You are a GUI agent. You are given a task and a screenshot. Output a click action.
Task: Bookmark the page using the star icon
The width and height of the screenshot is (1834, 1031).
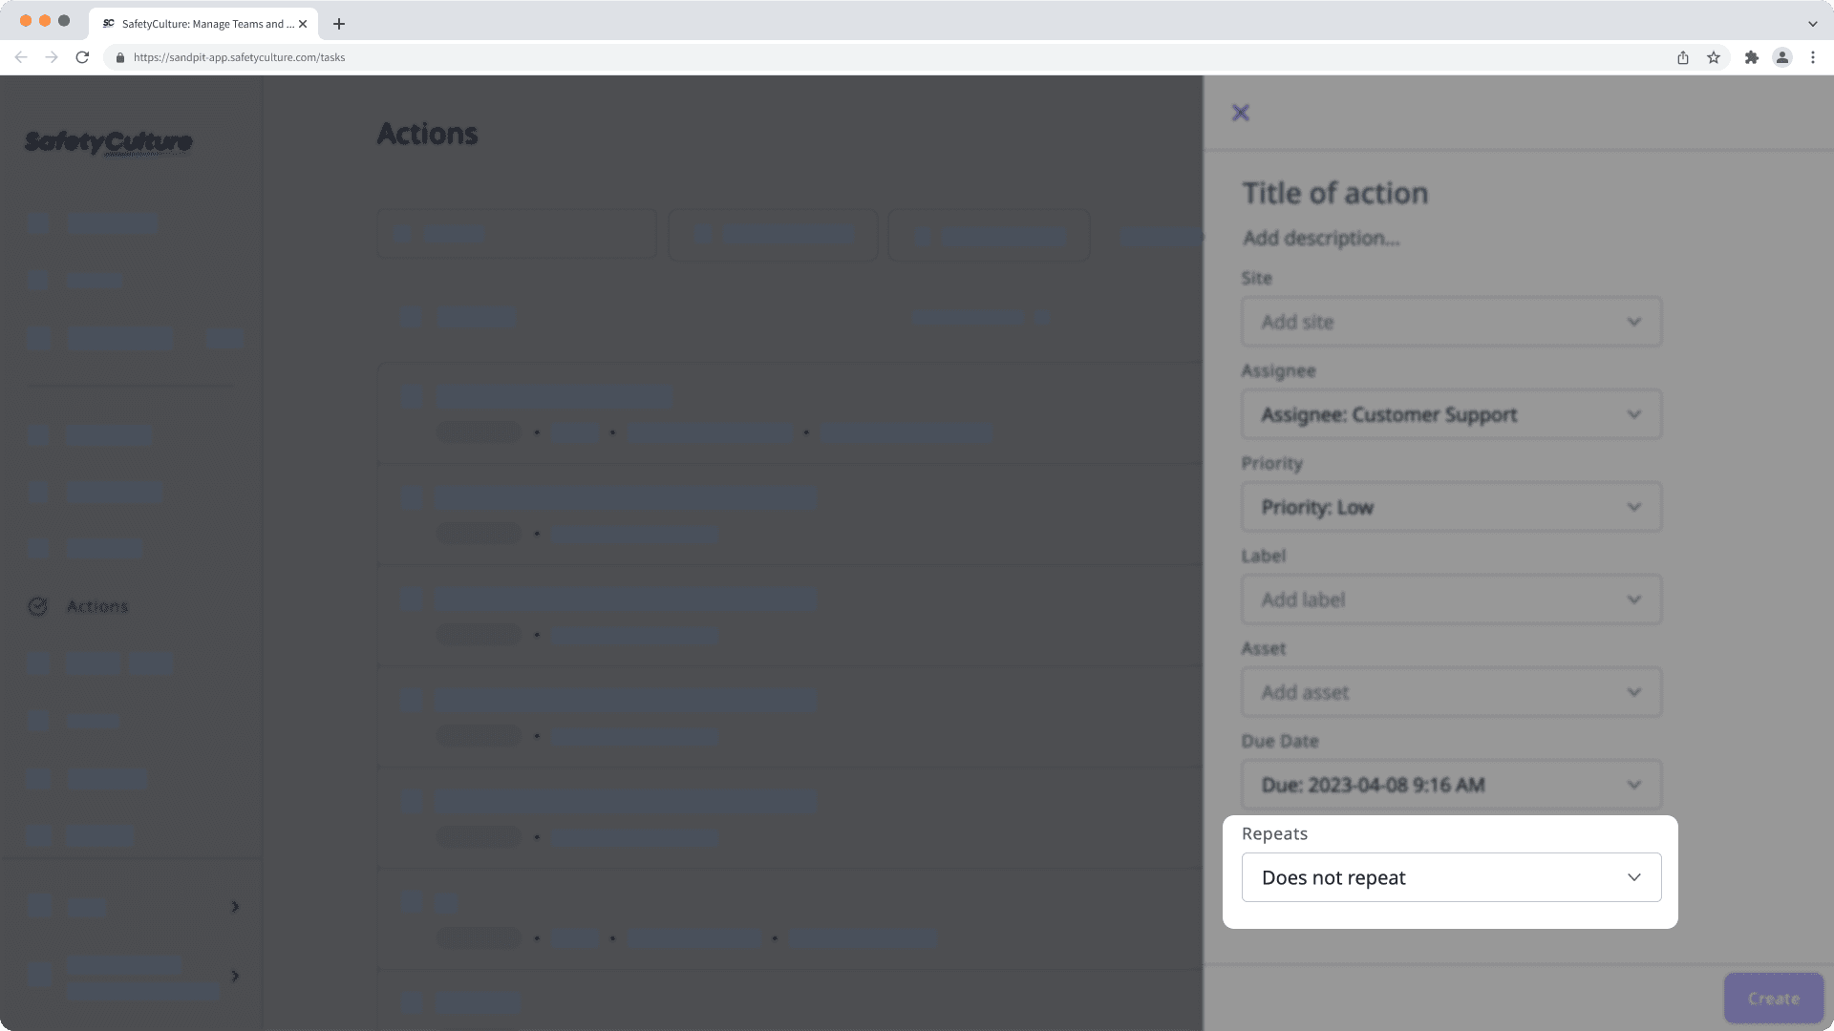coord(1713,57)
